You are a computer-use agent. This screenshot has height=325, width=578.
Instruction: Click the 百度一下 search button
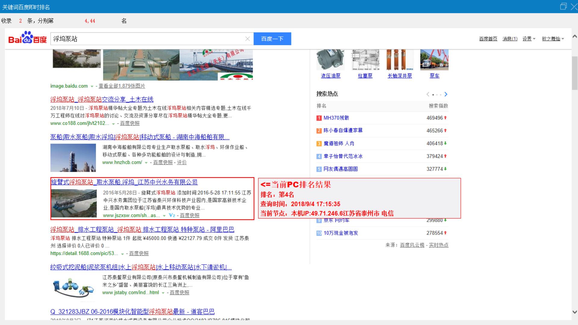[x=272, y=39]
